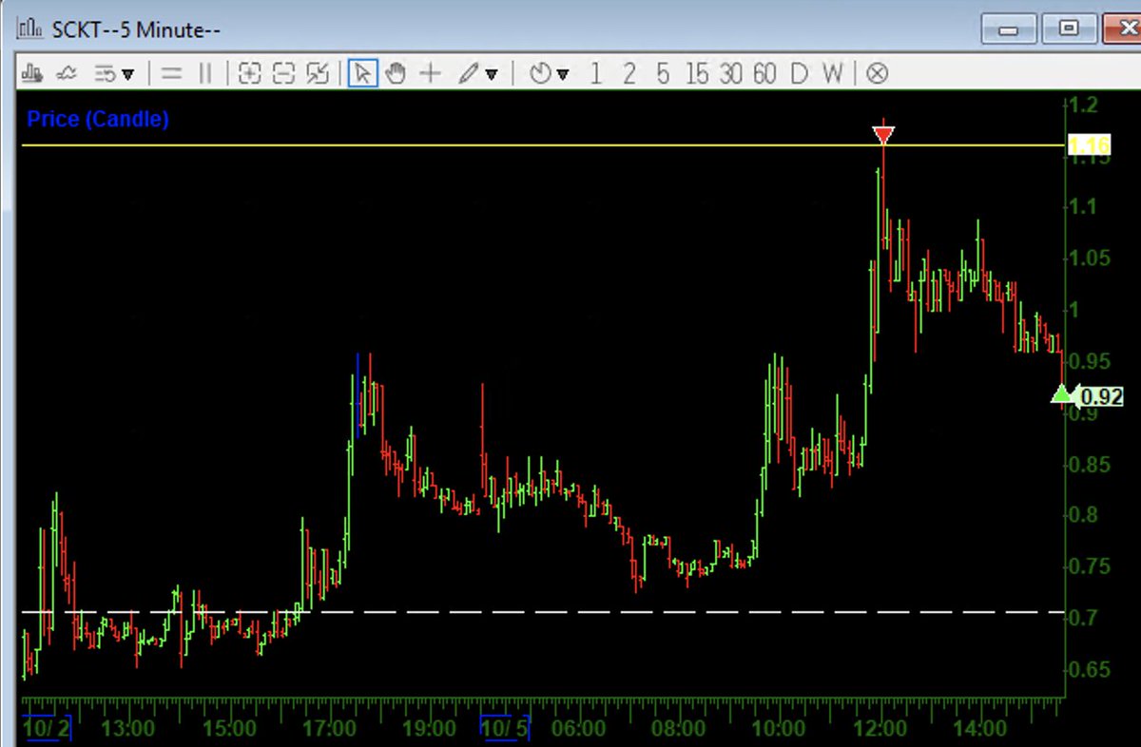Image resolution: width=1141 pixels, height=747 pixels.
Task: Click the 10/ 2 date label
Action: tap(47, 729)
